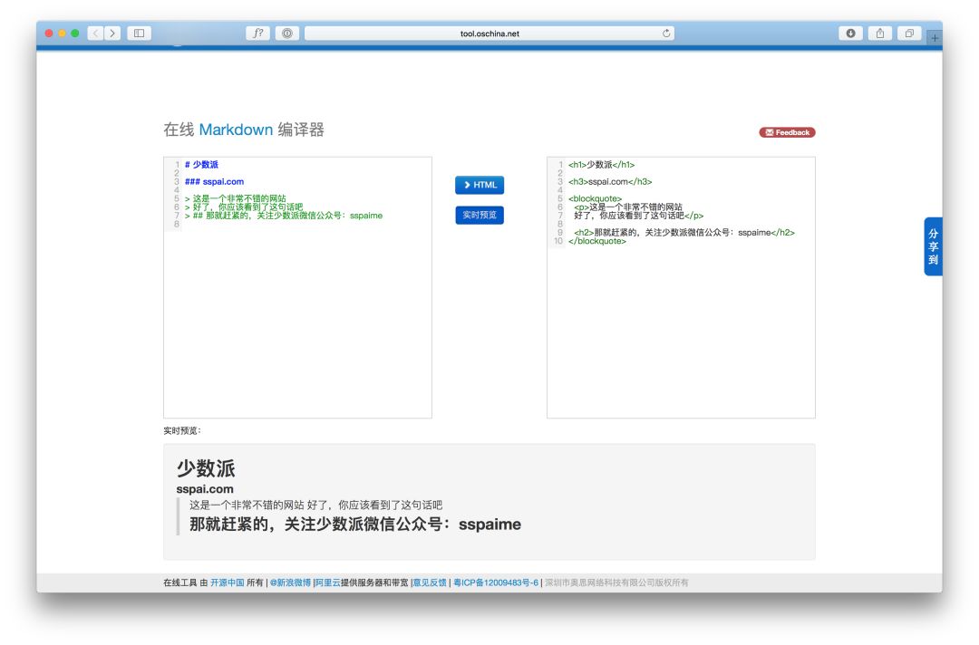Screen dimensions: 979x645
Task: Click the '> 这是一个非常不错的网站' line
Action: click(x=236, y=198)
